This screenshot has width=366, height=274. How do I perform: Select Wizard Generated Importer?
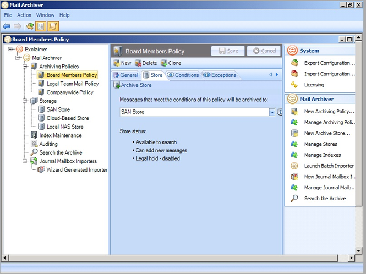(x=77, y=169)
